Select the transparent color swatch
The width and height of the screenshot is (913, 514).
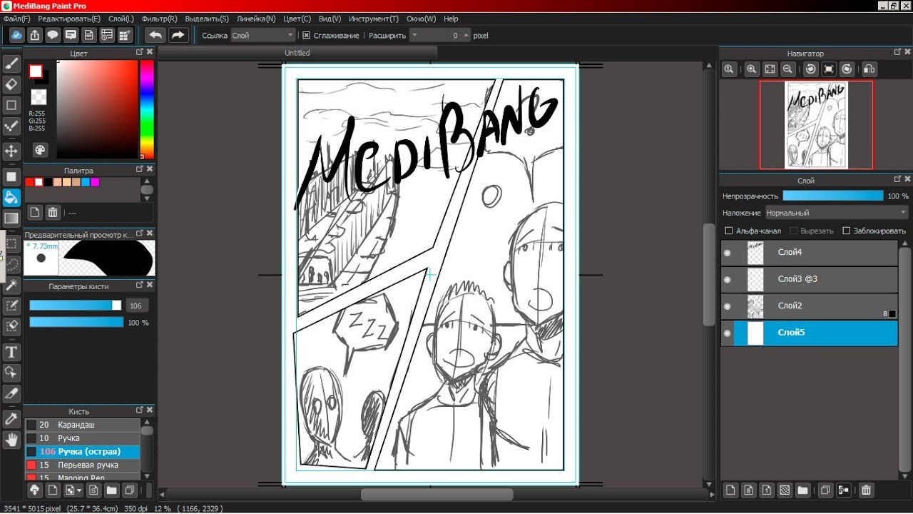click(39, 97)
